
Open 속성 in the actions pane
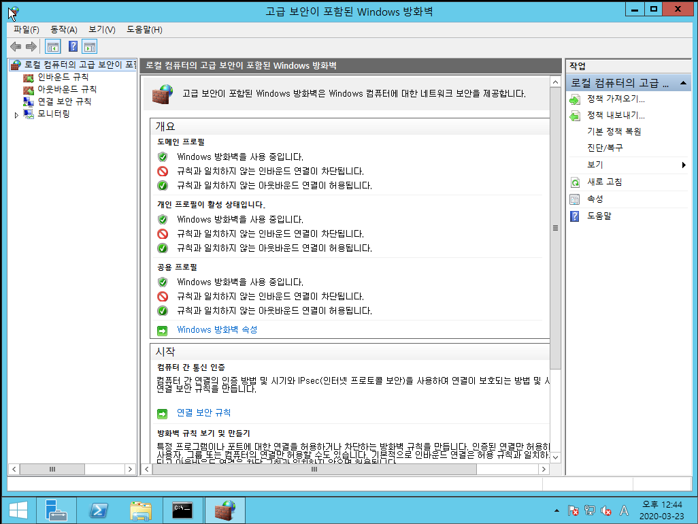click(x=595, y=199)
